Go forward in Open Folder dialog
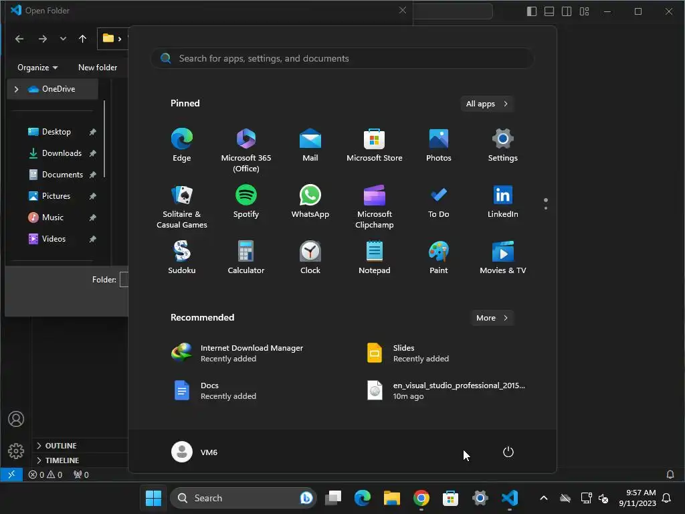The width and height of the screenshot is (685, 514). click(x=42, y=39)
